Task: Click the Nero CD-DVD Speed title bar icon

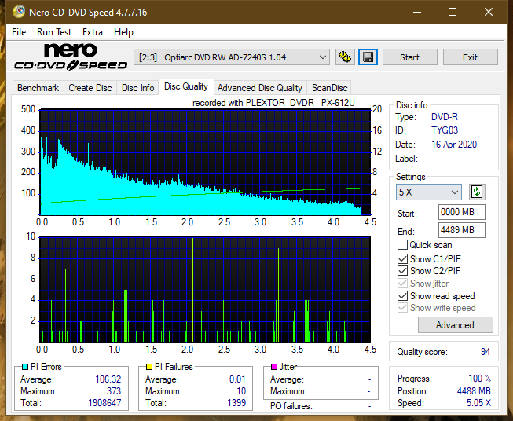Action: click(19, 12)
